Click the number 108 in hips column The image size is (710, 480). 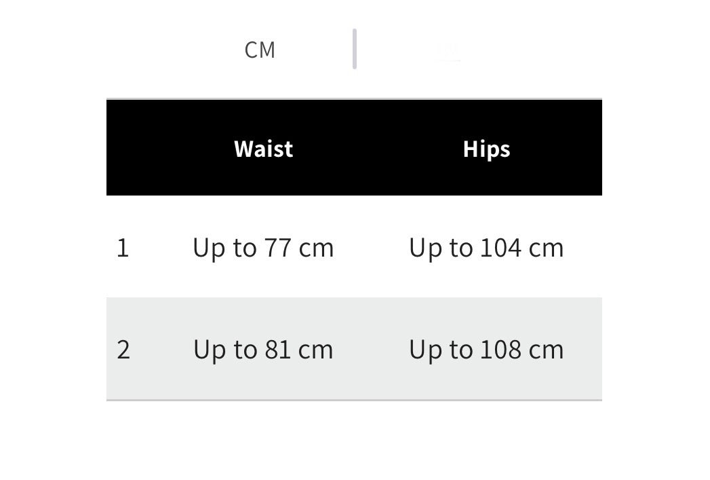(500, 350)
